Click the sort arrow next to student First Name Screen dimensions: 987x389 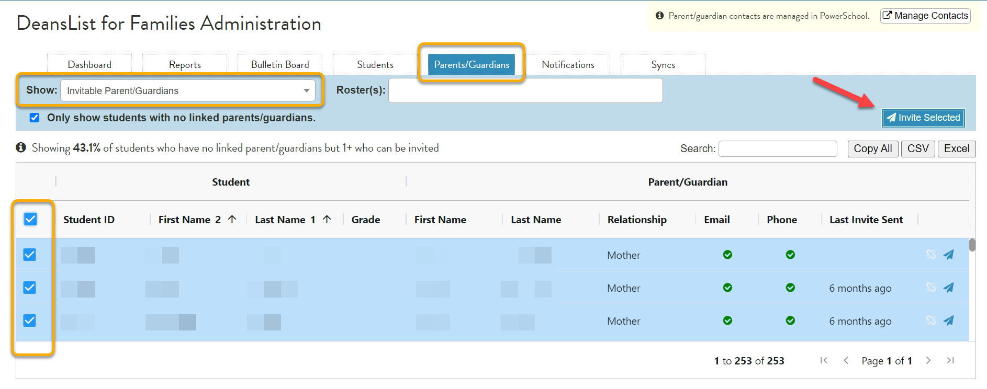(232, 220)
